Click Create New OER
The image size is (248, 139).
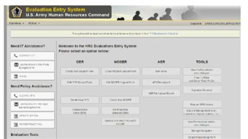tap(80, 100)
